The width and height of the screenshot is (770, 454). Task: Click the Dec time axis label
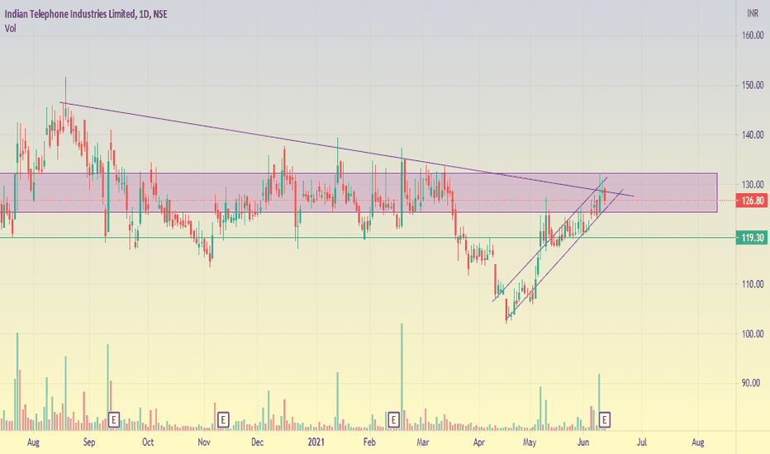(257, 442)
